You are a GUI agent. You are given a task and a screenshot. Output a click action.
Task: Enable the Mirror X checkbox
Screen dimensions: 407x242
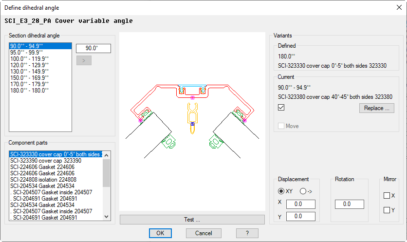click(387, 196)
